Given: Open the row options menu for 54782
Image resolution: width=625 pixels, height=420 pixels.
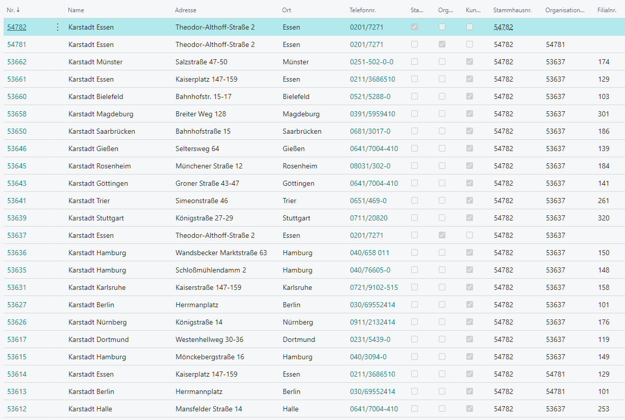Looking at the screenshot, I should 57,27.
